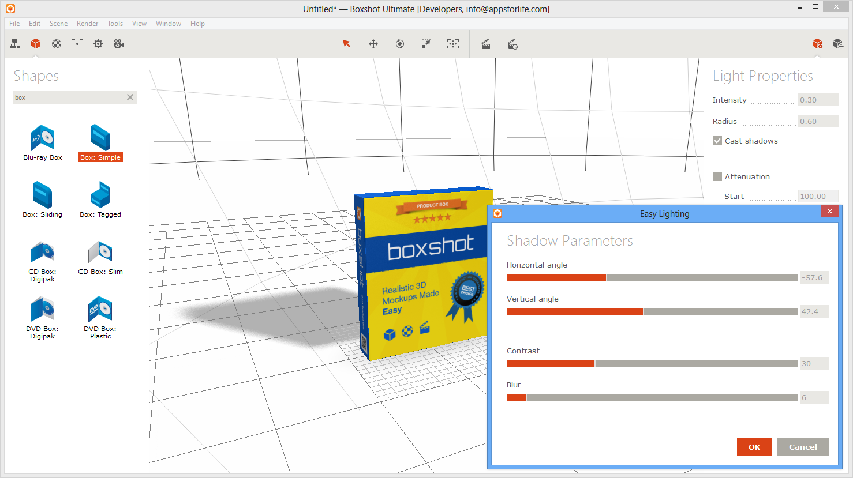
Task: Open the camera panel icon
Action: pyautogui.click(x=119, y=44)
